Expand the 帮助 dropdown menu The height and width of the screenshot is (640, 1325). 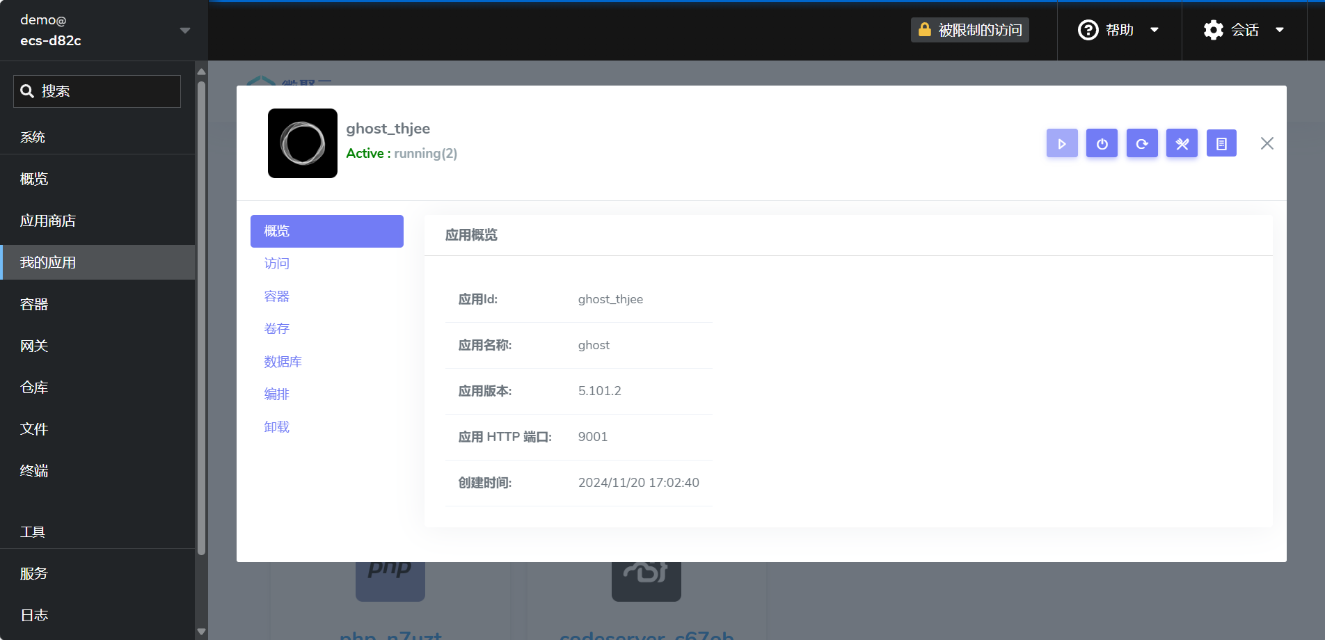(x=1155, y=30)
